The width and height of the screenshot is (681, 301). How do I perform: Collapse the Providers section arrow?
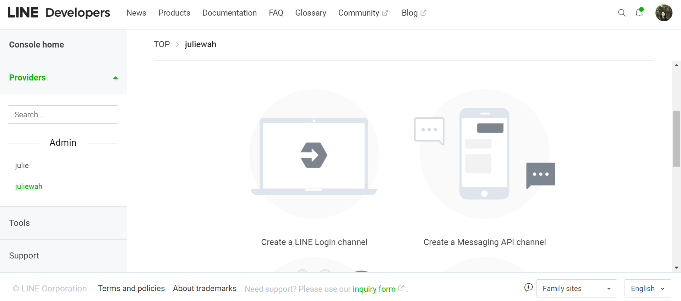115,78
